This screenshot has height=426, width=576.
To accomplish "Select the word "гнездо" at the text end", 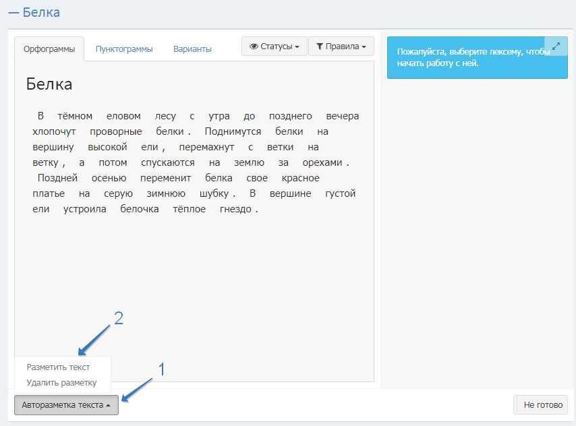I will coord(236,209).
